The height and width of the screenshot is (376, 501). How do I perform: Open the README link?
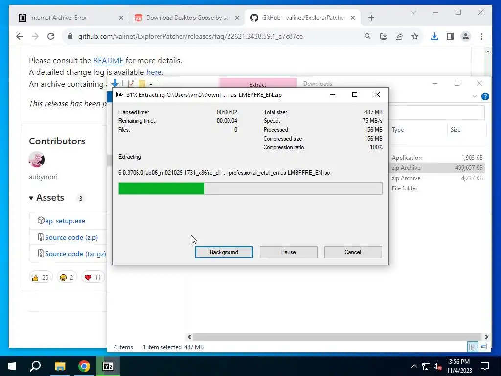[x=108, y=60]
